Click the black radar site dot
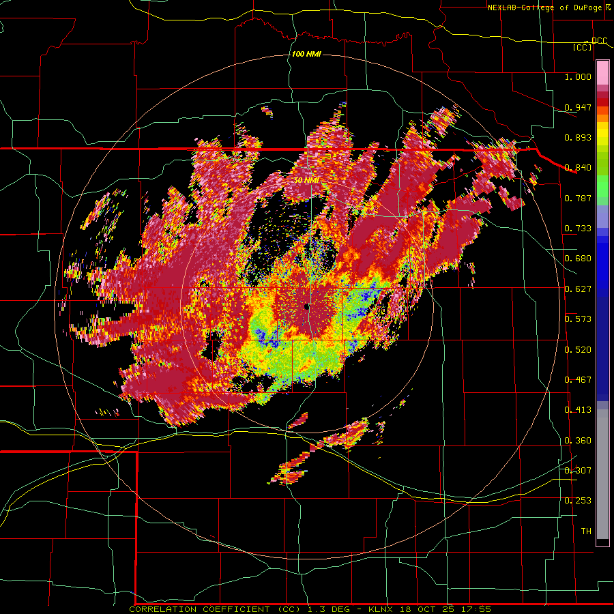614x614 pixels. coord(306,307)
